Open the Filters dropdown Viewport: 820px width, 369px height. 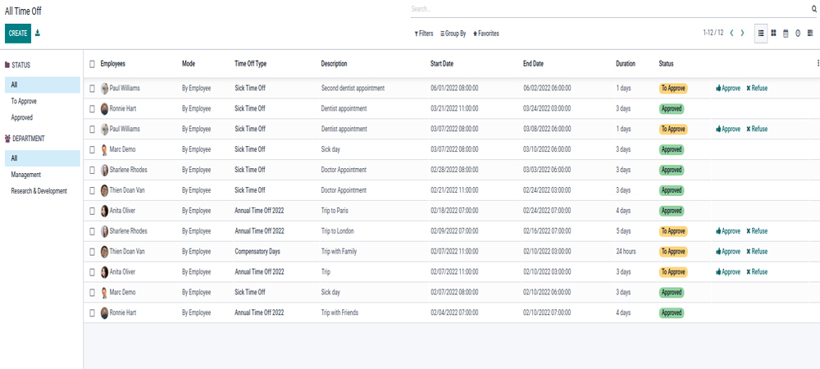[x=424, y=34]
